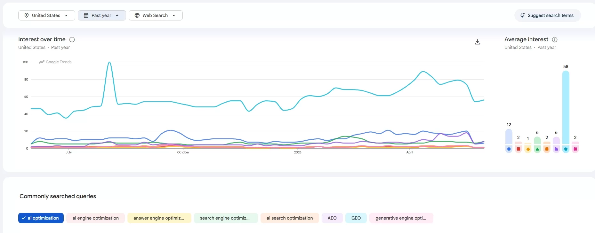Toggle the generative engine opti... query chip
Image resolution: width=595 pixels, height=233 pixels.
pos(401,218)
